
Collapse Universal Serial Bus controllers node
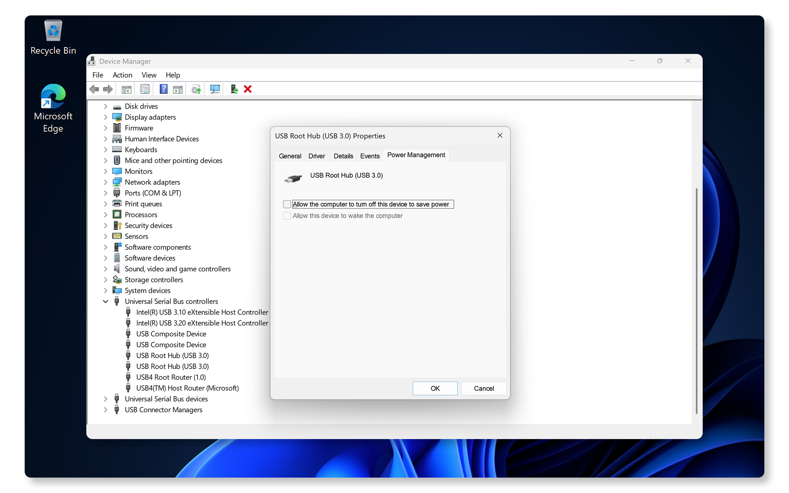[x=106, y=301]
